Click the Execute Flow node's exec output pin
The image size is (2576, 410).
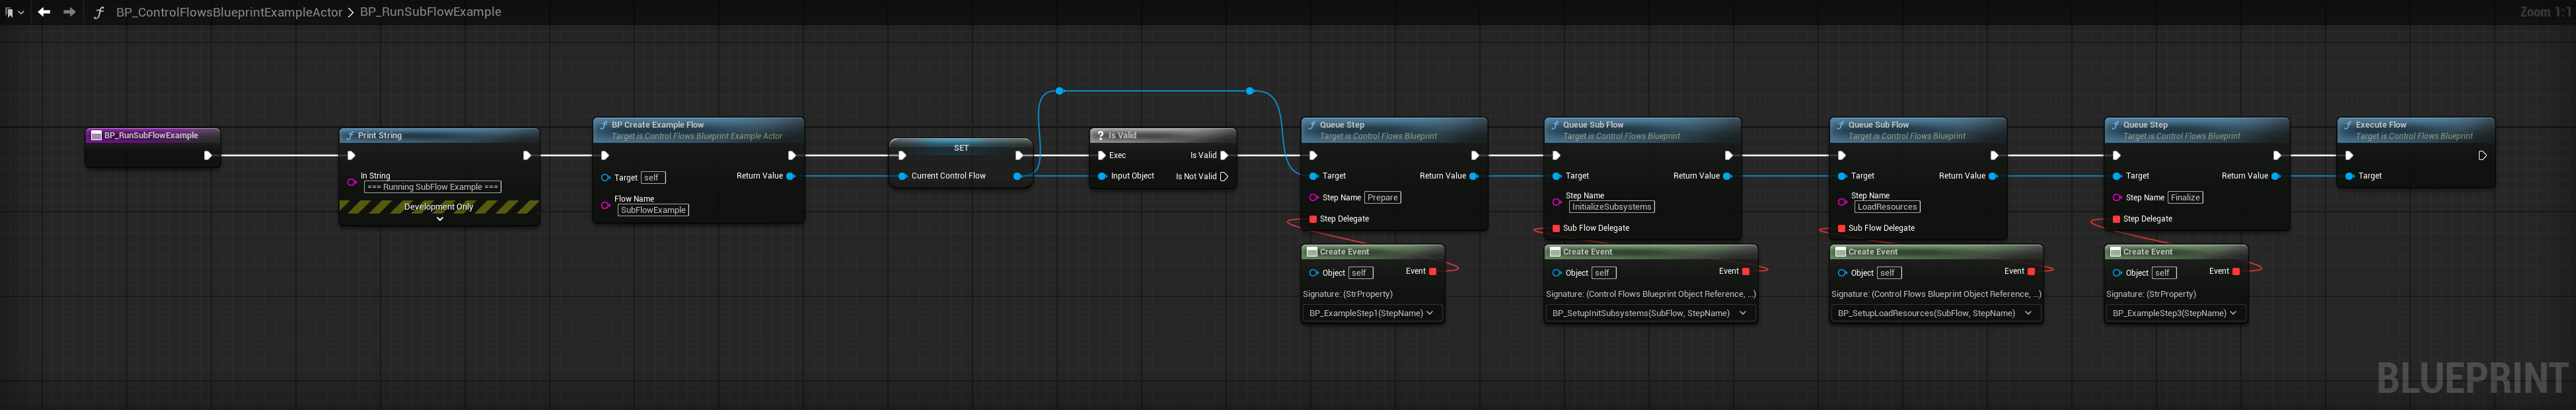[x=2482, y=156]
